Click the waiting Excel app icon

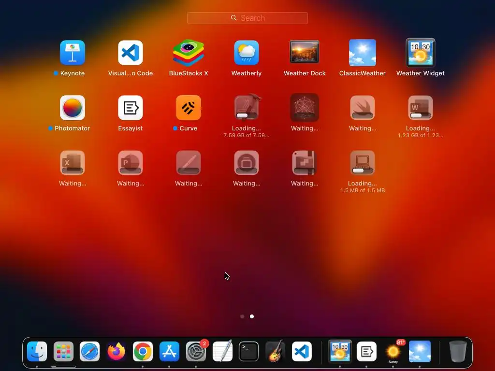pyautogui.click(x=73, y=163)
